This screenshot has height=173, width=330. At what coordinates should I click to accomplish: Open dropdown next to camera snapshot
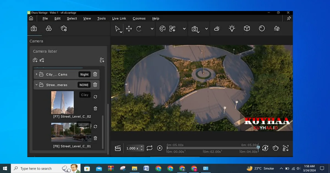tap(207, 29)
